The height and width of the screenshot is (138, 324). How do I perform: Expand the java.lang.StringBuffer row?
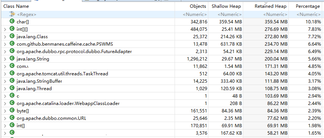(5, 81)
